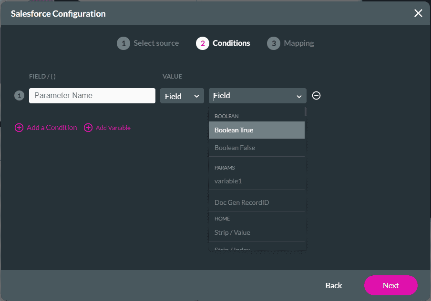The width and height of the screenshot is (431, 301).
Task: Close the Salesforce Configuration dialog
Action: tap(418, 13)
